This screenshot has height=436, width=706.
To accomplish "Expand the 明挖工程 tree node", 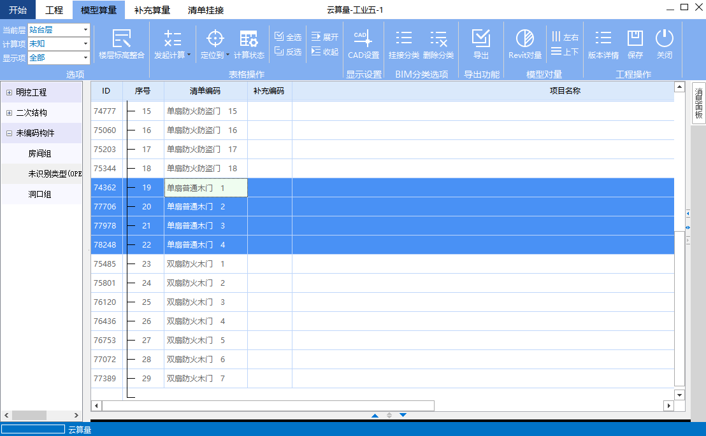I will click(x=9, y=93).
